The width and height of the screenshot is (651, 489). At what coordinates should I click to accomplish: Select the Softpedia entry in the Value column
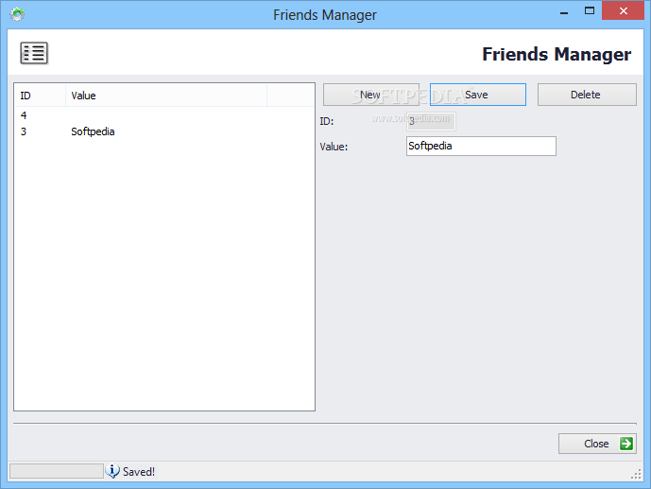tap(93, 131)
